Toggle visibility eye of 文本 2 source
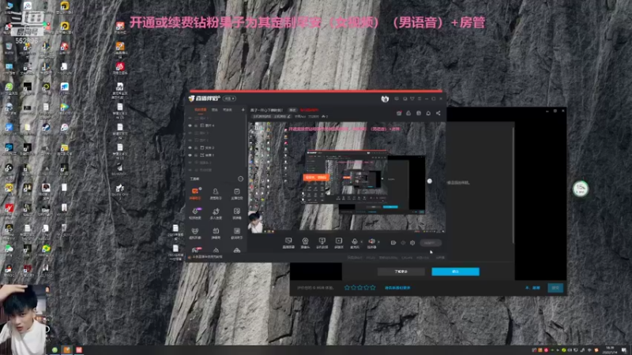This screenshot has height=355, width=632. point(190,148)
